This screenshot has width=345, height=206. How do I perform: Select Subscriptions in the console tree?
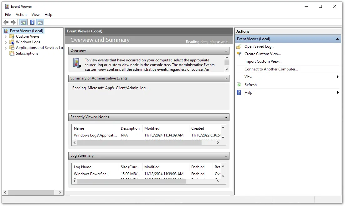point(27,53)
